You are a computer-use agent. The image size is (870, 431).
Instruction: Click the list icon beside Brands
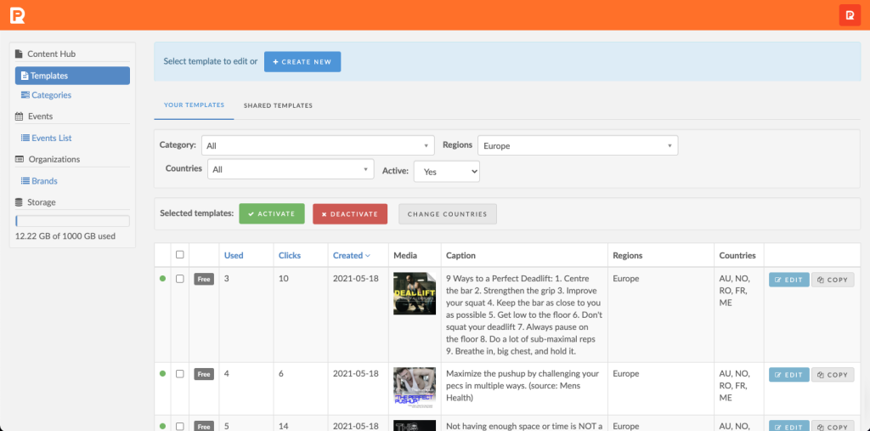click(25, 181)
